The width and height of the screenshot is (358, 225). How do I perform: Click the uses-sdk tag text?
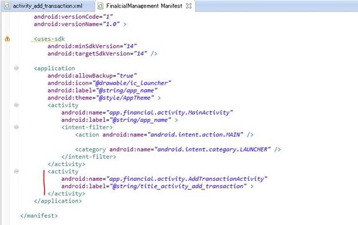49,39
